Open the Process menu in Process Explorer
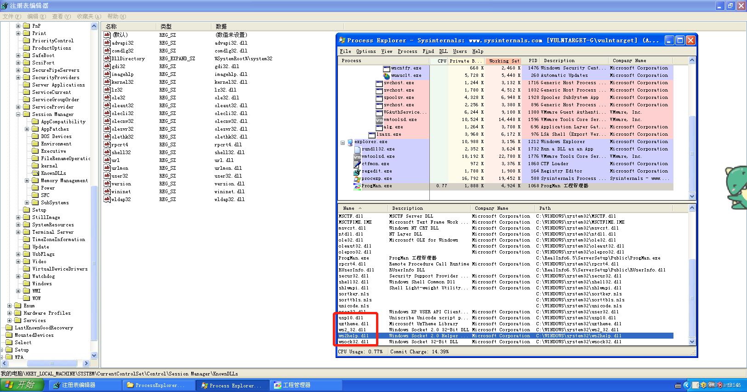This screenshot has width=747, height=392. click(x=407, y=52)
